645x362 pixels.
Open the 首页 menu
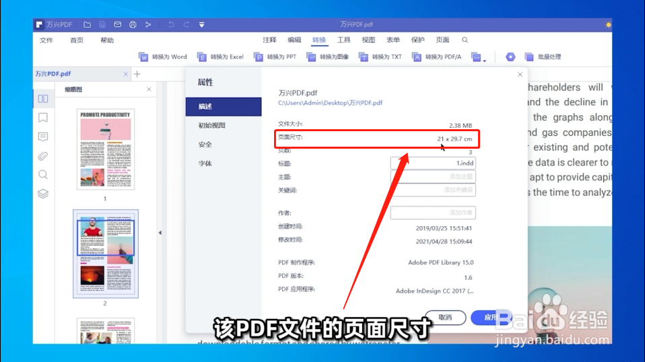pyautogui.click(x=77, y=40)
